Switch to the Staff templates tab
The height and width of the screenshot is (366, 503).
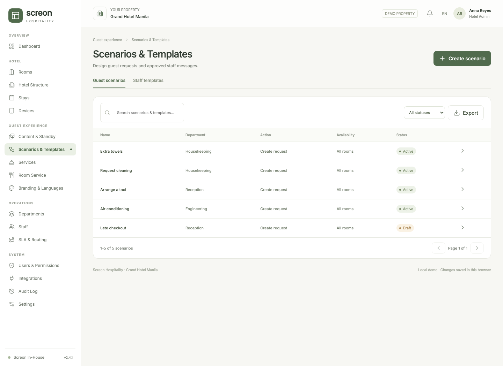tap(148, 81)
